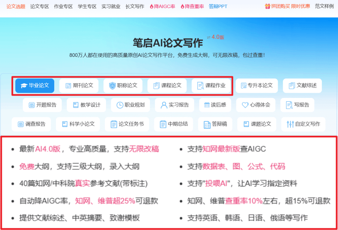
Task: Click the clipboard icon beside 中期总结
Action: (x=163, y=124)
